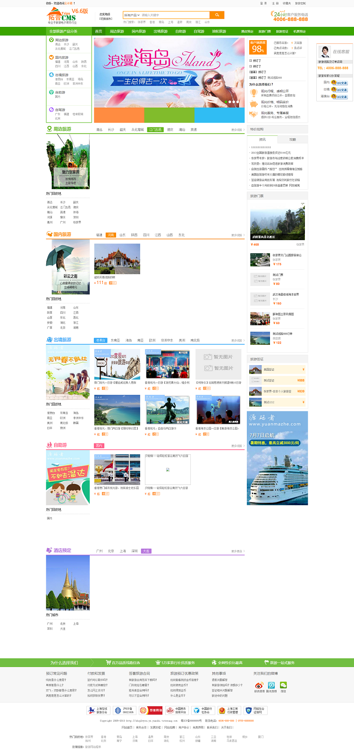Click the orange block below the banner

[119, 115]
